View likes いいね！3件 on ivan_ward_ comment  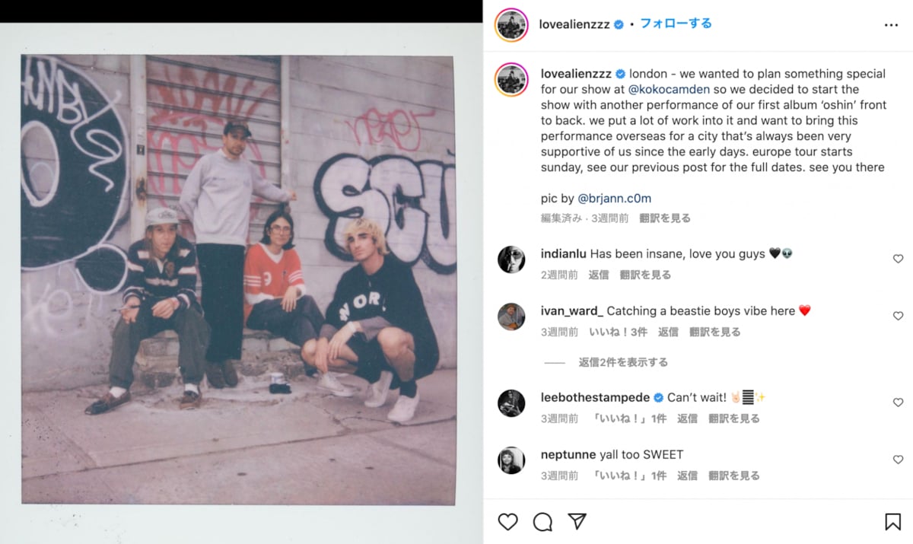(618, 332)
